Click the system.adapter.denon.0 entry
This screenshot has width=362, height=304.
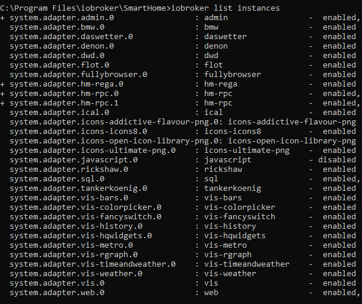[x=62, y=46]
